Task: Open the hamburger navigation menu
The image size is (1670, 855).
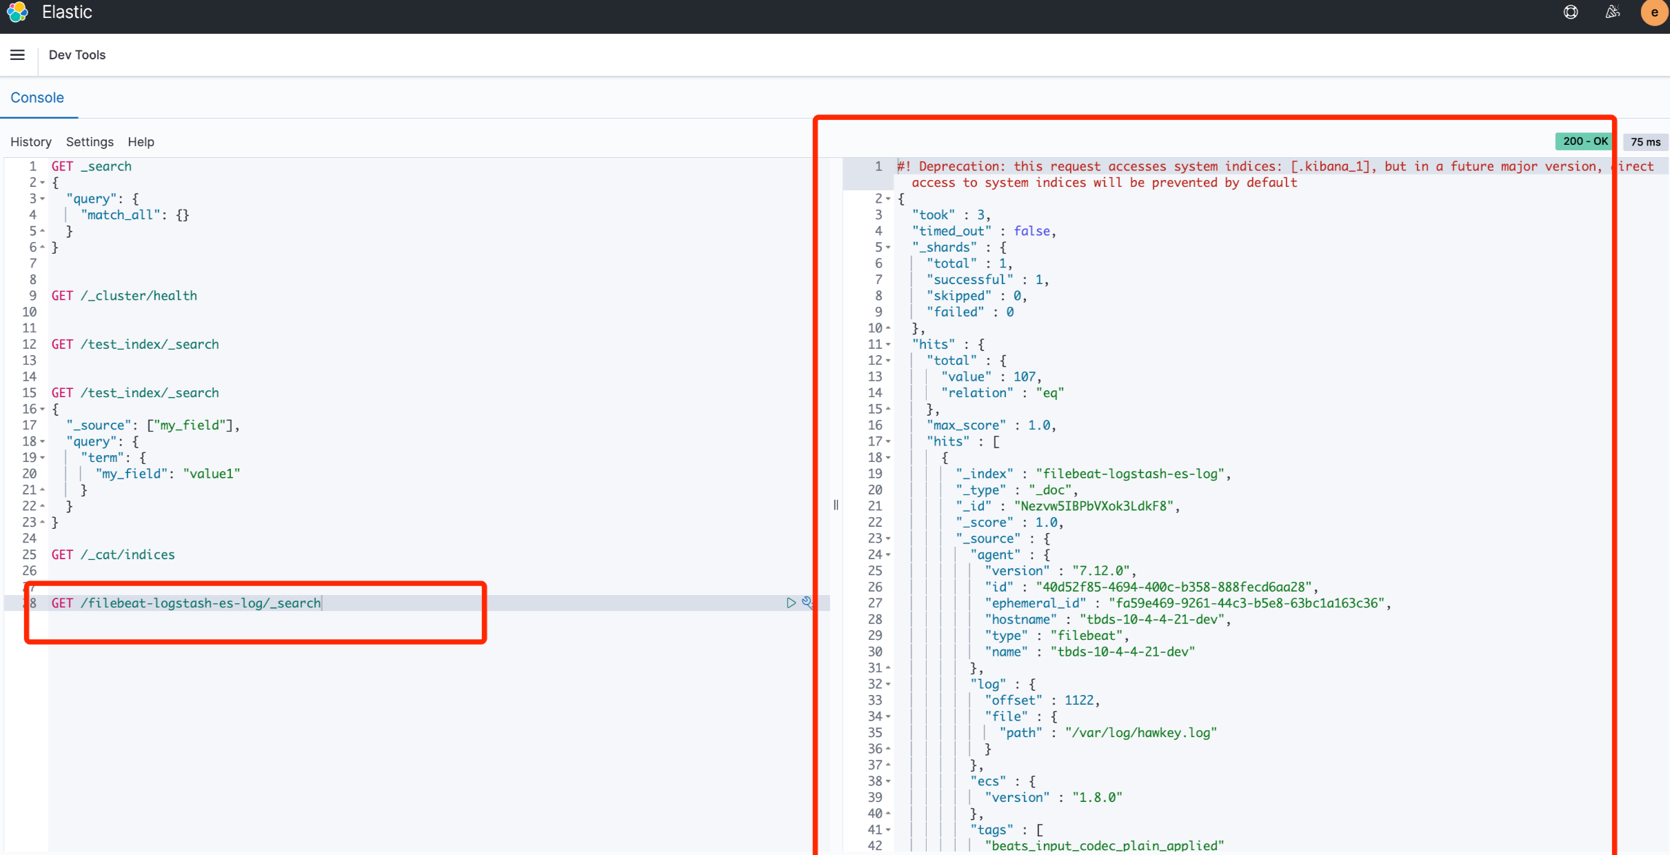Action: 18,55
